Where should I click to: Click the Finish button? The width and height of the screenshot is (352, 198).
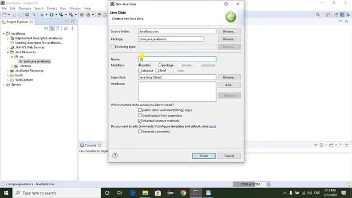(x=204, y=156)
